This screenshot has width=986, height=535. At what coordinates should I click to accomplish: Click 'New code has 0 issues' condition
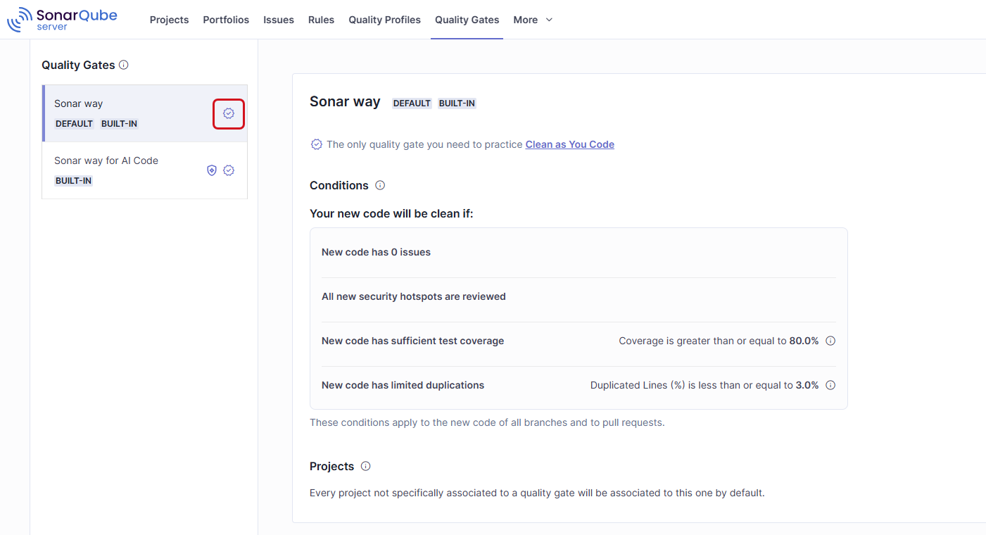click(376, 252)
